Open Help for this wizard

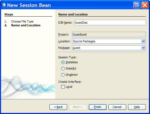pos(137,107)
